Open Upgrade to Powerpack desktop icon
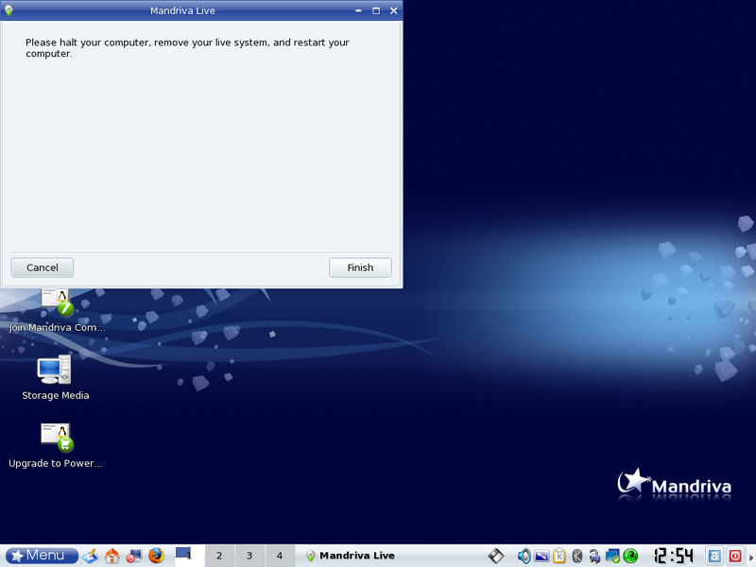756x567 pixels. (x=56, y=438)
